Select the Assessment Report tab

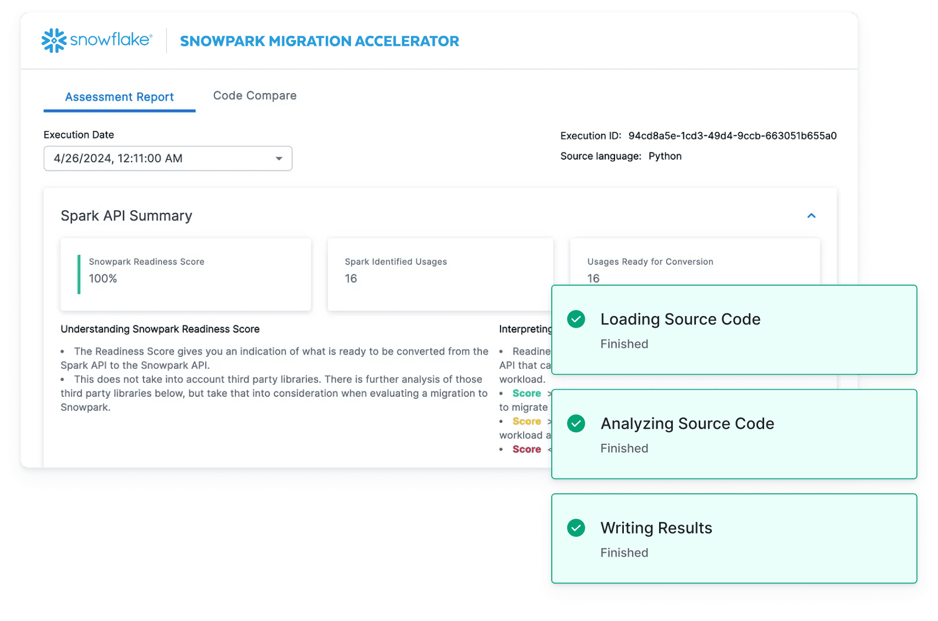point(119,97)
